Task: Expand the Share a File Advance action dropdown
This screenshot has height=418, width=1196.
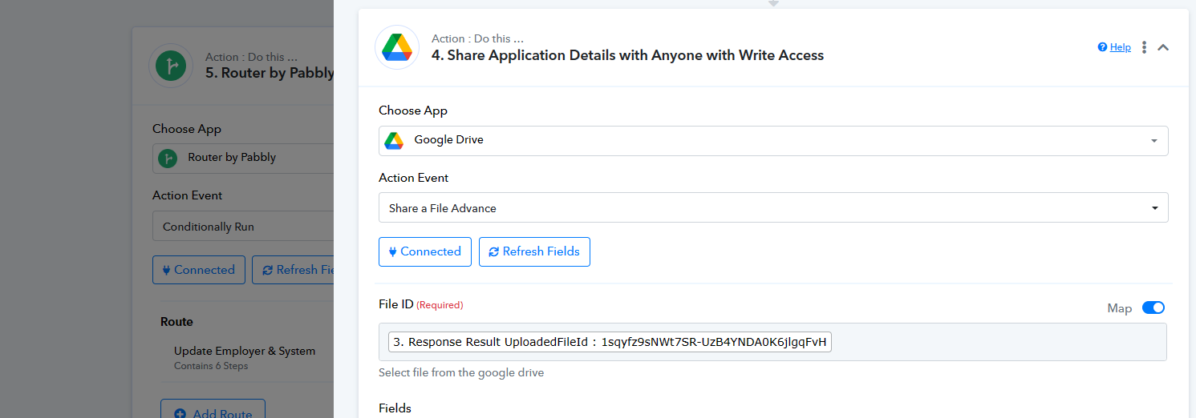Action: 1153,208
